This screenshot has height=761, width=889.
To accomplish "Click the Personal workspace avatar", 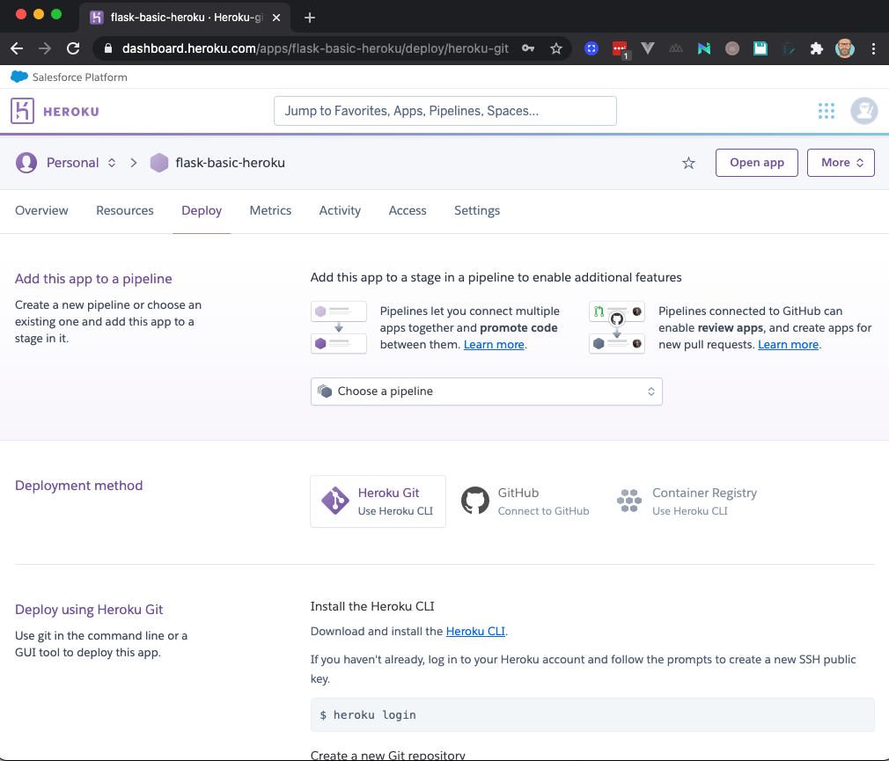I will click(x=25, y=162).
